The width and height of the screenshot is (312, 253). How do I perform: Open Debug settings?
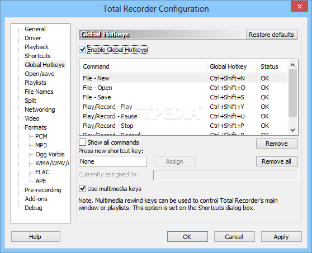(33, 208)
